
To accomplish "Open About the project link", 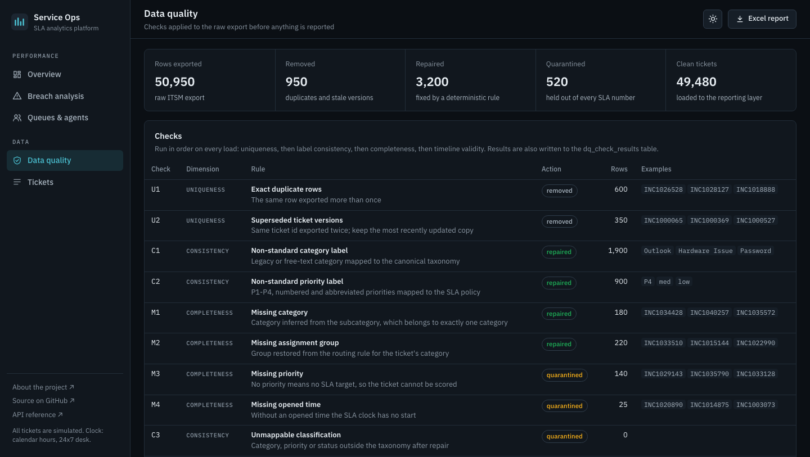I will [x=43, y=387].
